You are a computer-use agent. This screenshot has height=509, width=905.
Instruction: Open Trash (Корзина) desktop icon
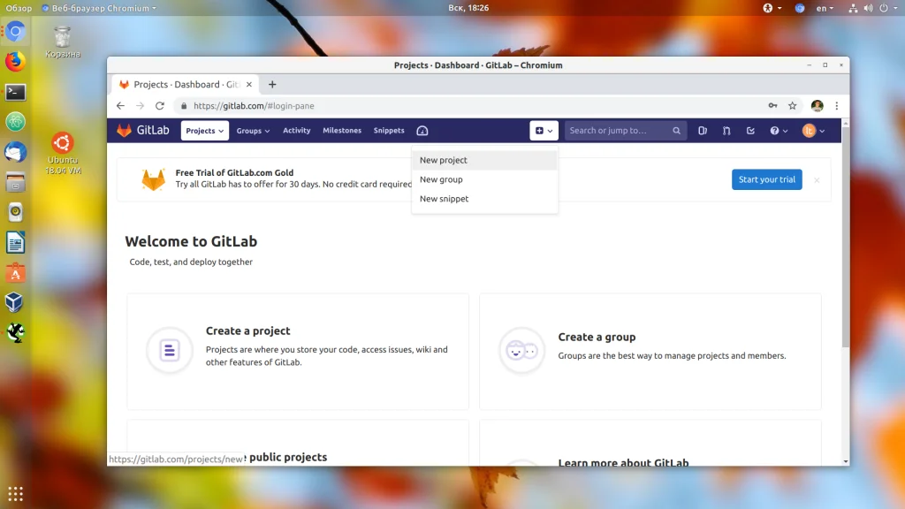[x=63, y=42]
